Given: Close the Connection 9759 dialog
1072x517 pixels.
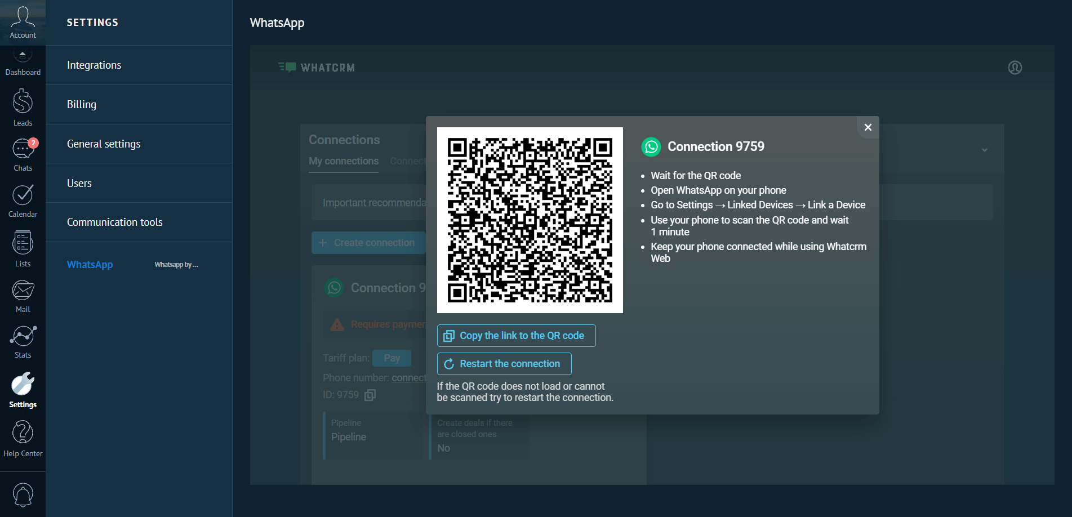Looking at the screenshot, I should (868, 127).
